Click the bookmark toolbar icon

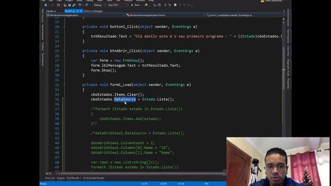tap(175, 5)
